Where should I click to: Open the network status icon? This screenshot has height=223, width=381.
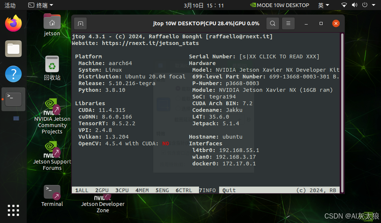pyautogui.click(x=344, y=5)
